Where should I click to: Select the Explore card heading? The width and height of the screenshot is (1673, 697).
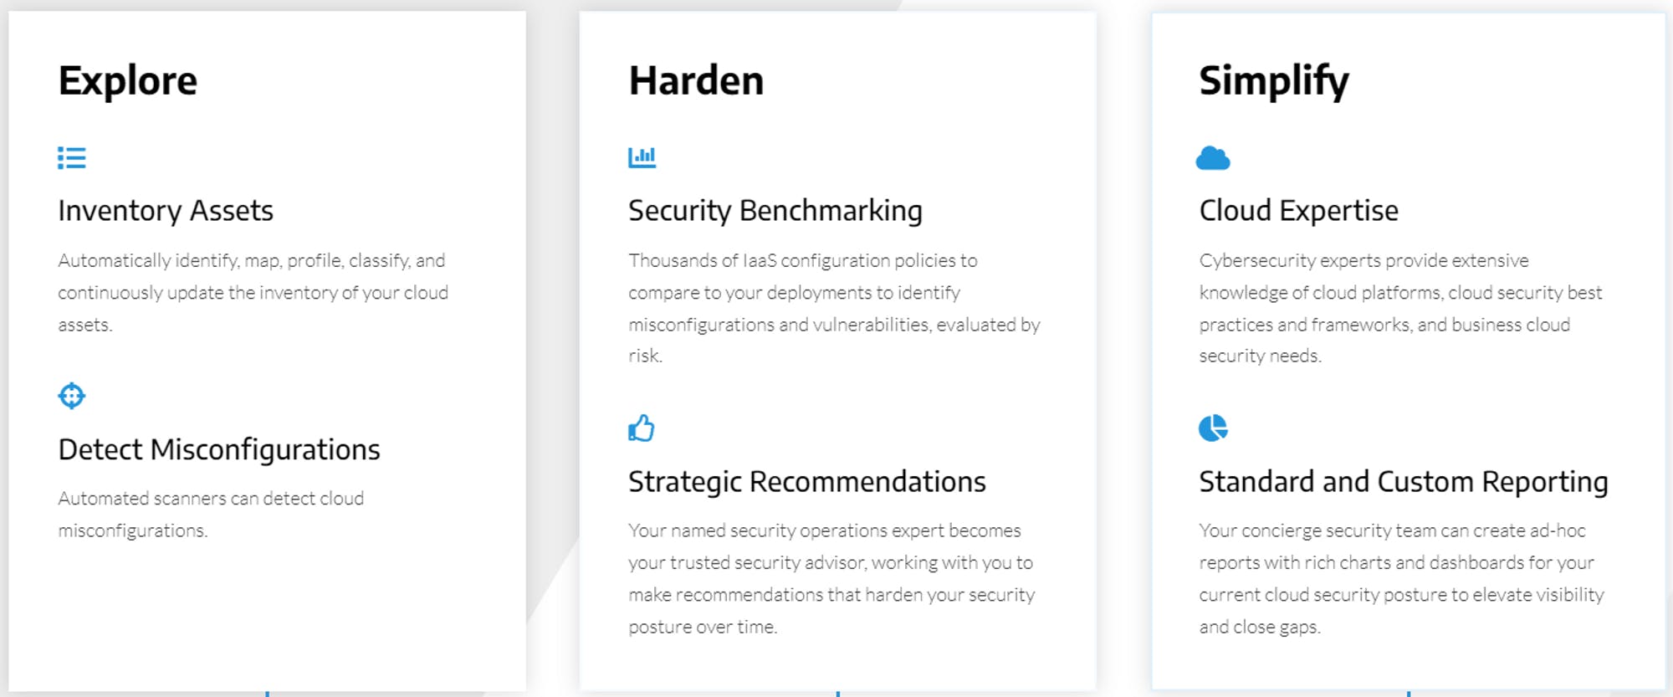[128, 81]
